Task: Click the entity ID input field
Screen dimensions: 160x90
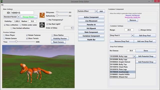Action: (x=22, y=13)
